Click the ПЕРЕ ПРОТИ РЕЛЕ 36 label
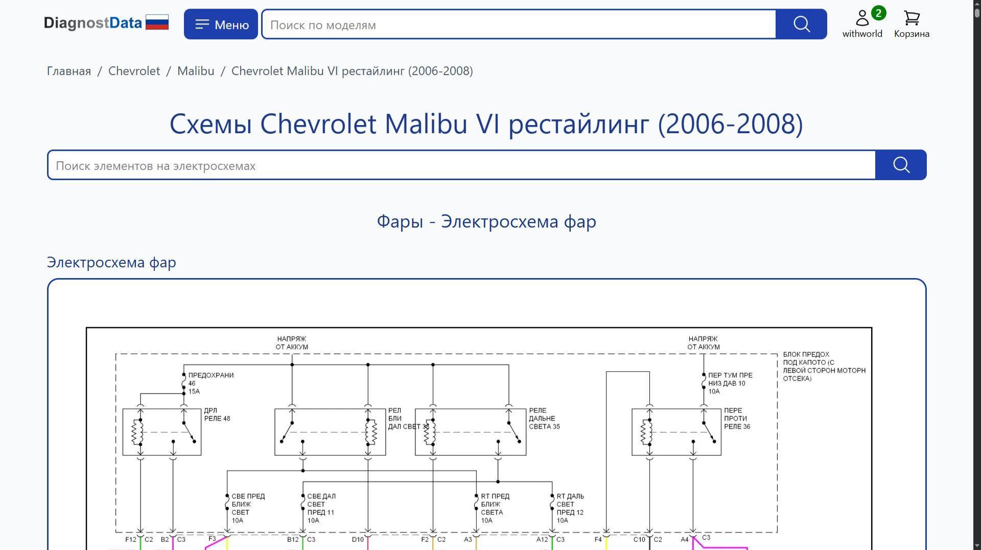This screenshot has width=981, height=550. point(737,418)
